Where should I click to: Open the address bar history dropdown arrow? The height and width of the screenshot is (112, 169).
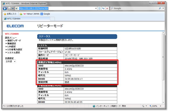point(96,8)
